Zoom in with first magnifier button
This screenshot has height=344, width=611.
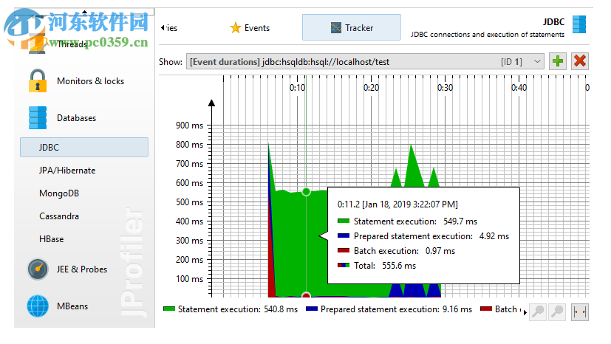point(538,312)
